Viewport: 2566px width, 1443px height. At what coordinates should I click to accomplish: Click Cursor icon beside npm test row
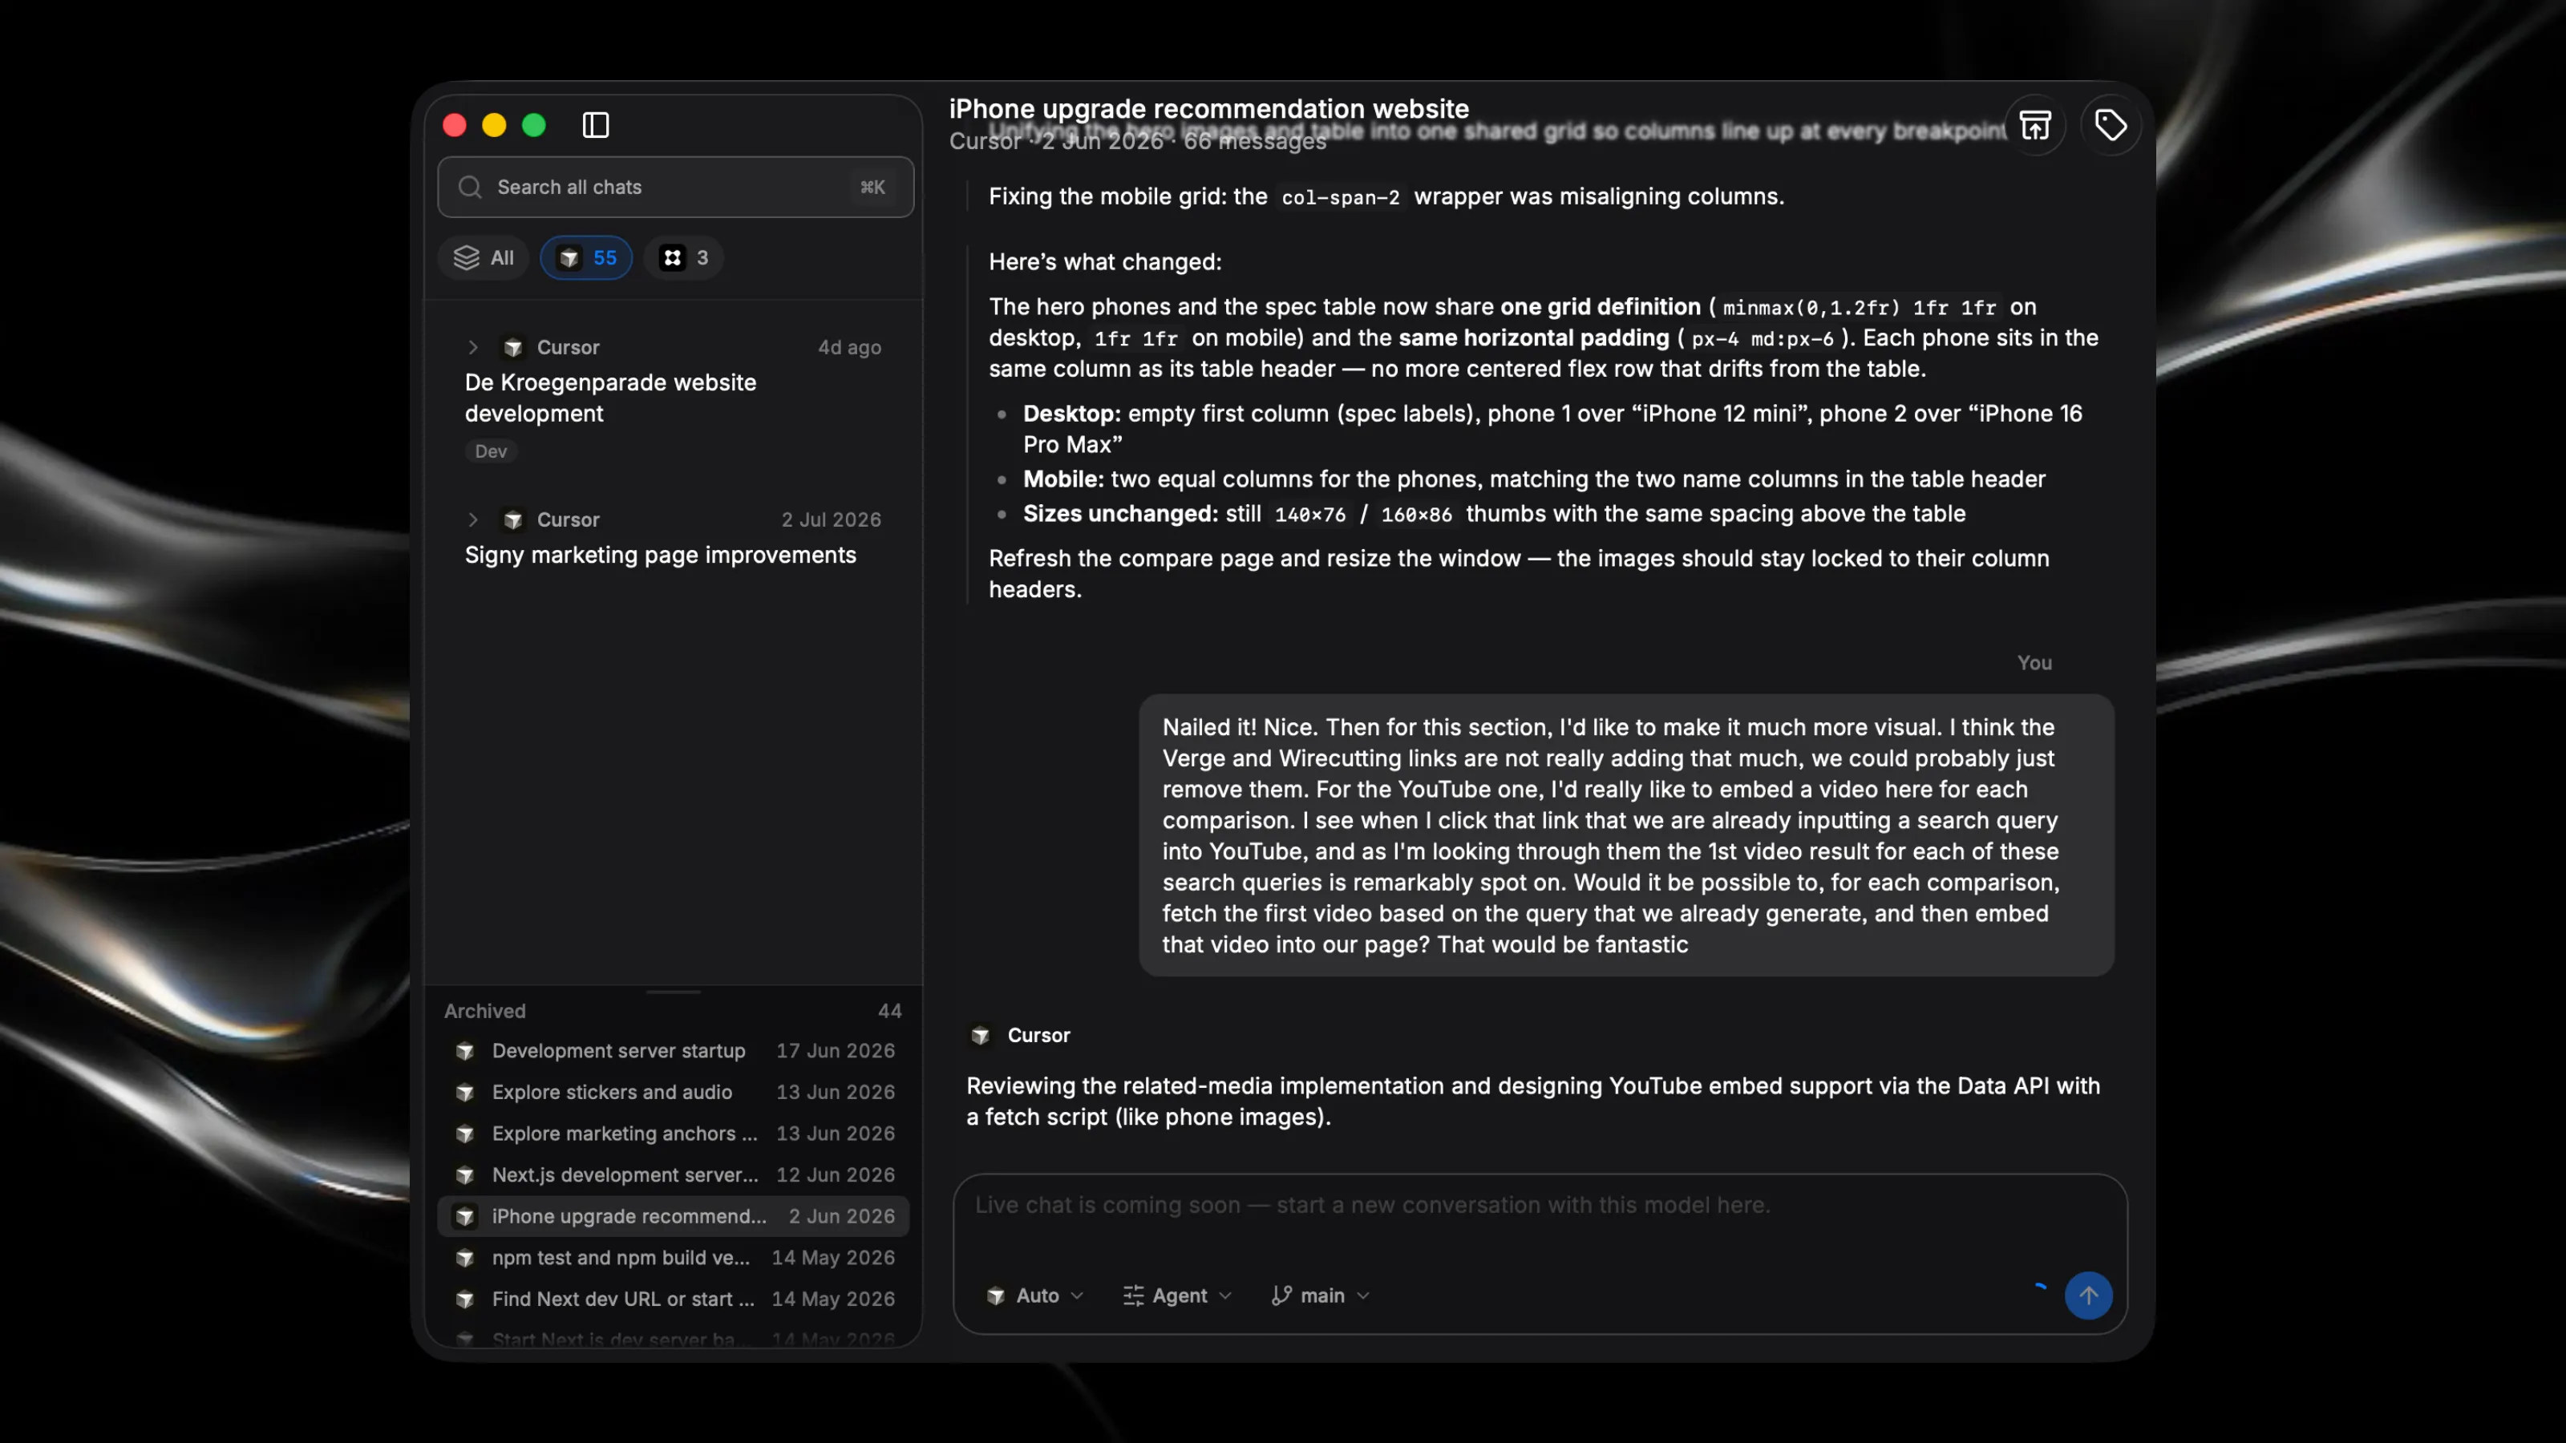tap(465, 1258)
